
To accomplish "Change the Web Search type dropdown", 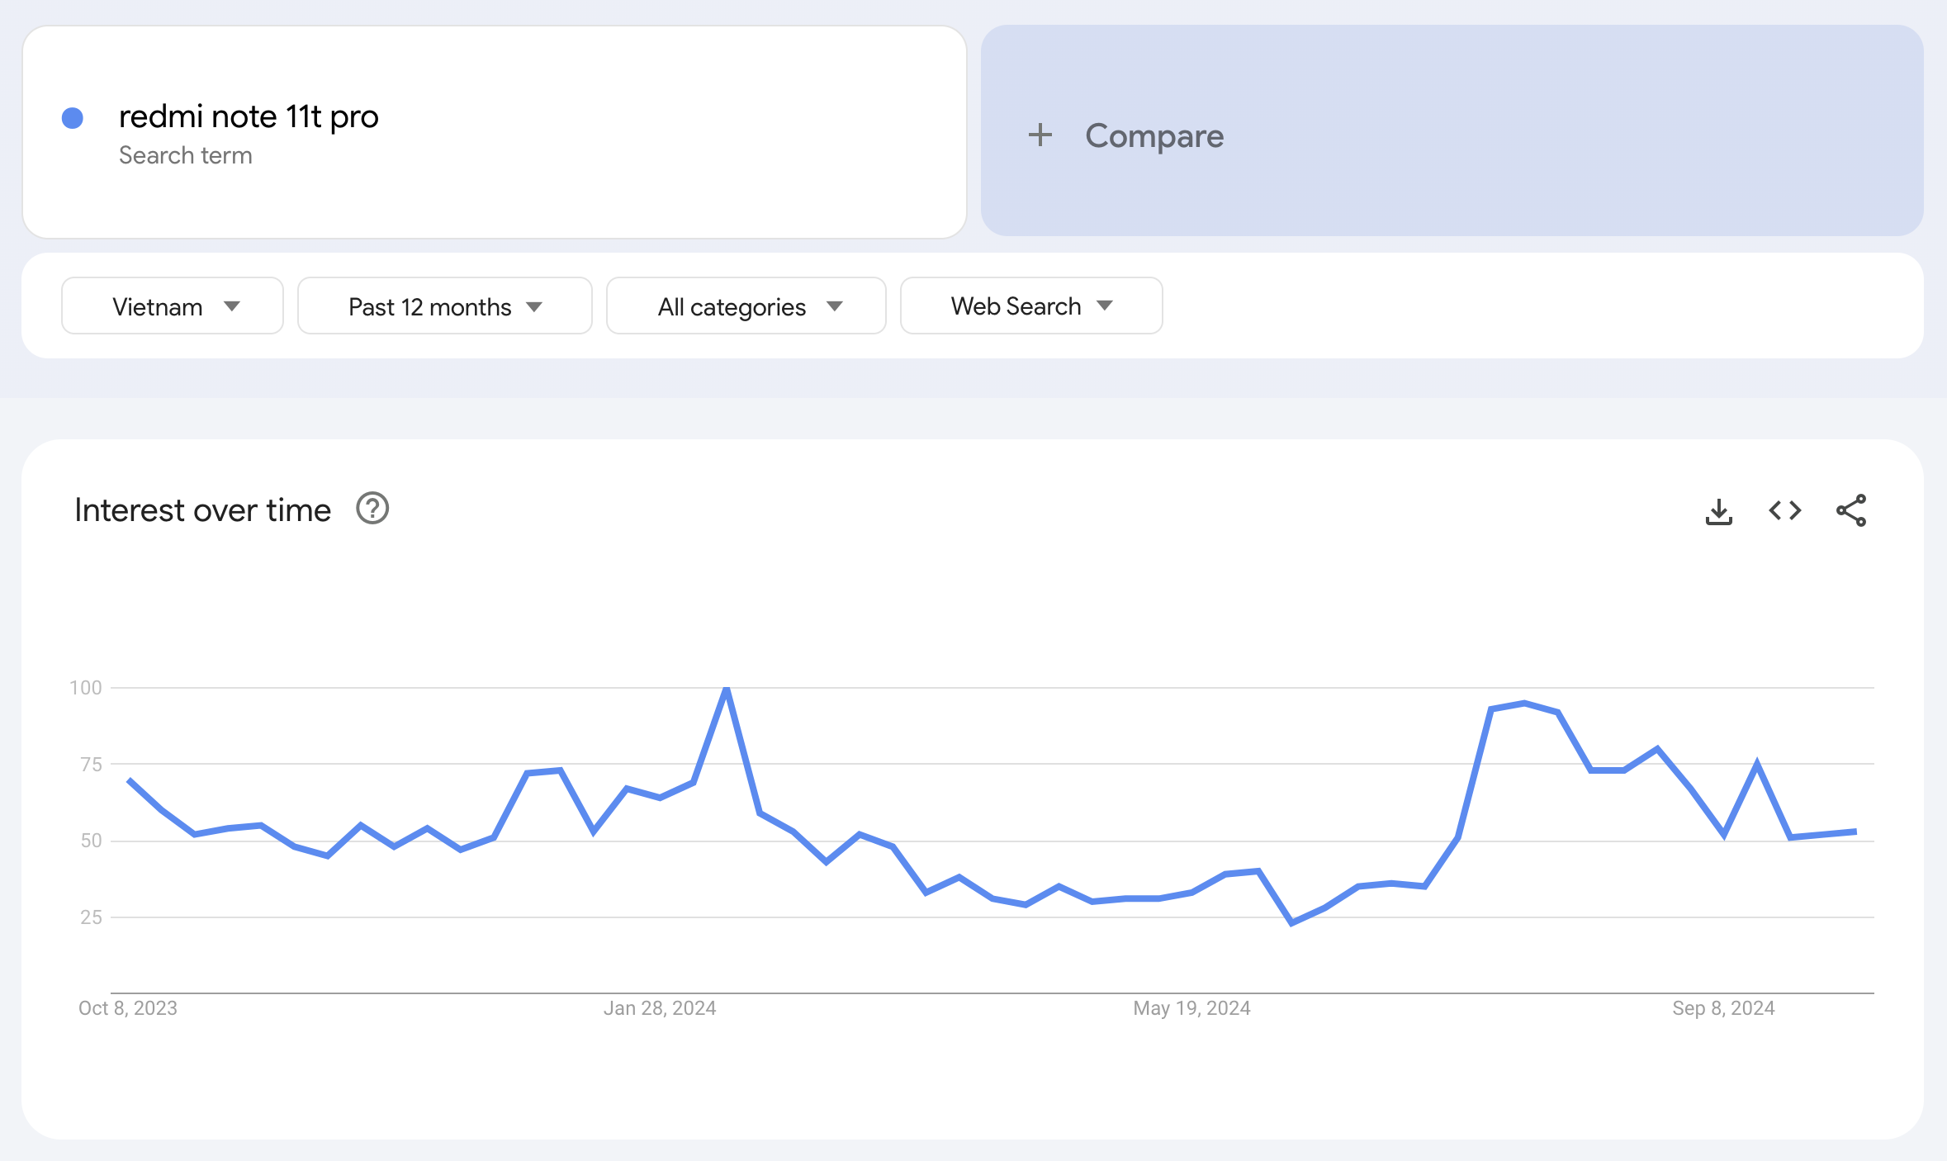I will (1030, 306).
